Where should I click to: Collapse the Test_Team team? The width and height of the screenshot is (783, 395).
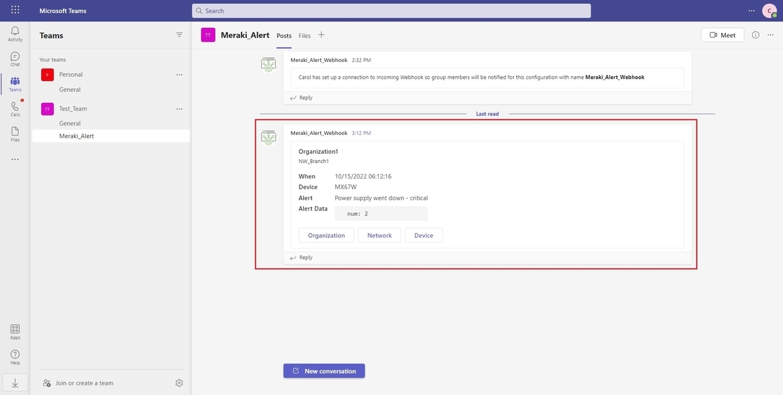point(73,109)
